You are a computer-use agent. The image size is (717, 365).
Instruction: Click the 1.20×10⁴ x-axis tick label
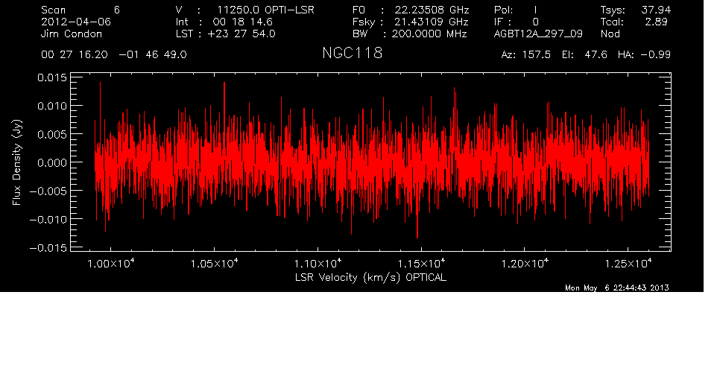coord(525,264)
